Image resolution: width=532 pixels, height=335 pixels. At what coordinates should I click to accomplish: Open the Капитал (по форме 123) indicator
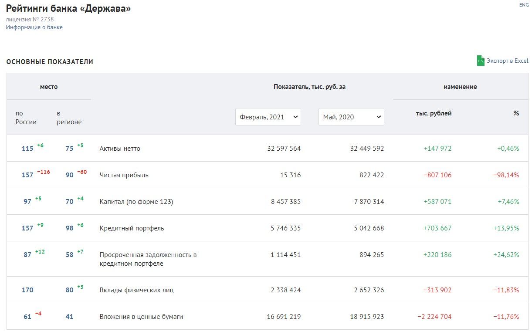click(136, 202)
